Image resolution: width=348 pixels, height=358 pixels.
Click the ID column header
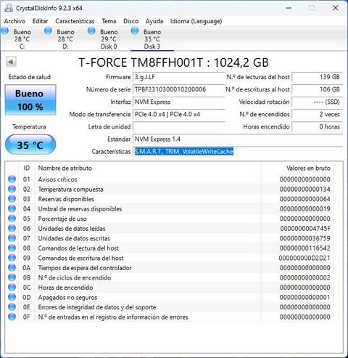tap(27, 168)
